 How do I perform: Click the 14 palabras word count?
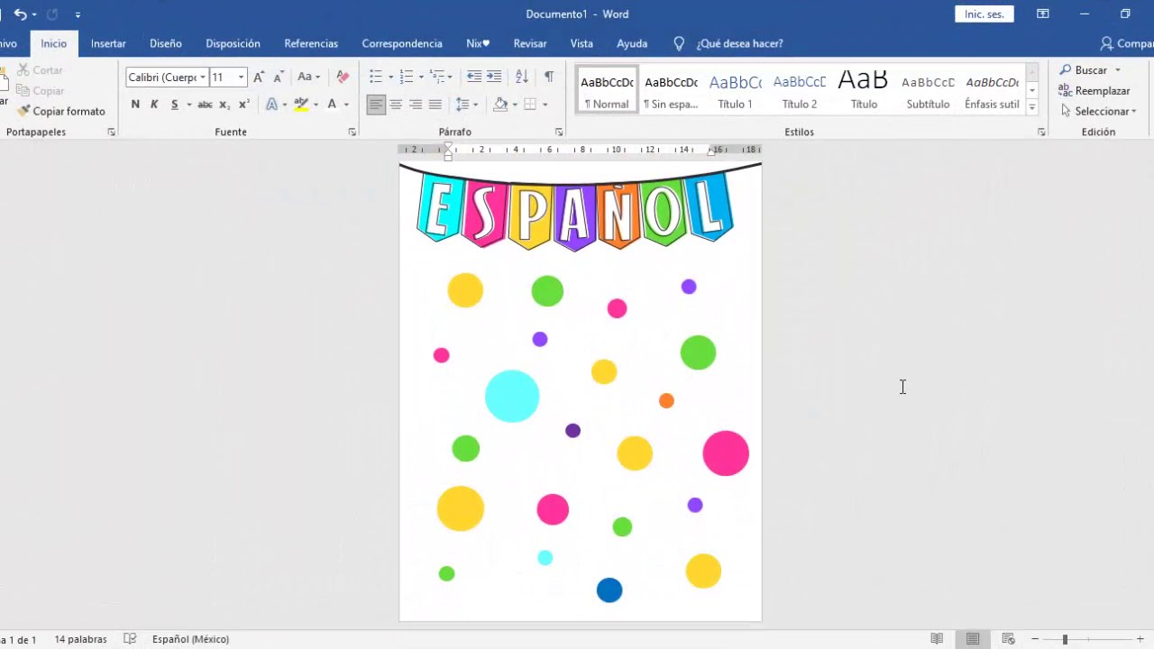click(80, 639)
